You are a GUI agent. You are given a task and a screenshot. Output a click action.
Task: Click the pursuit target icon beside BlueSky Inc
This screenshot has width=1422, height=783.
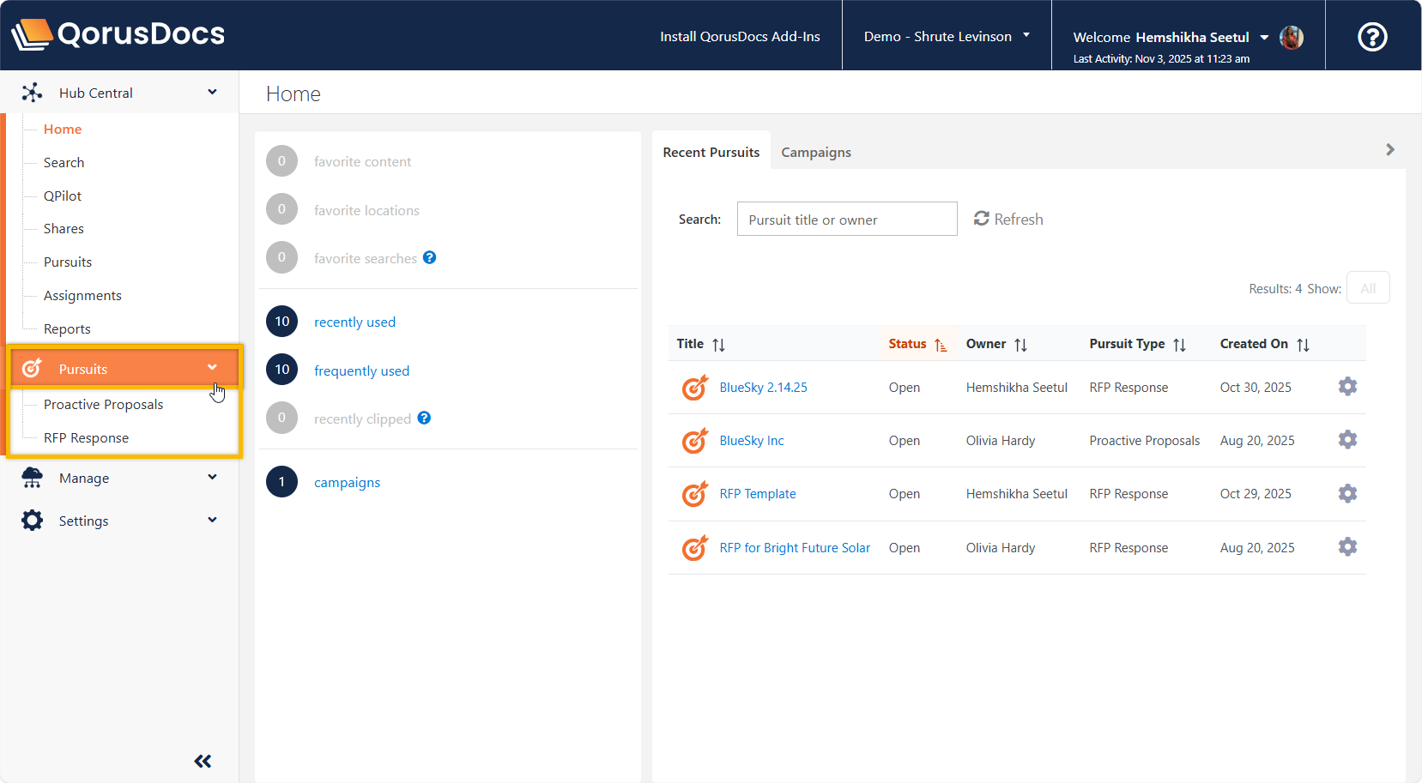pos(694,441)
